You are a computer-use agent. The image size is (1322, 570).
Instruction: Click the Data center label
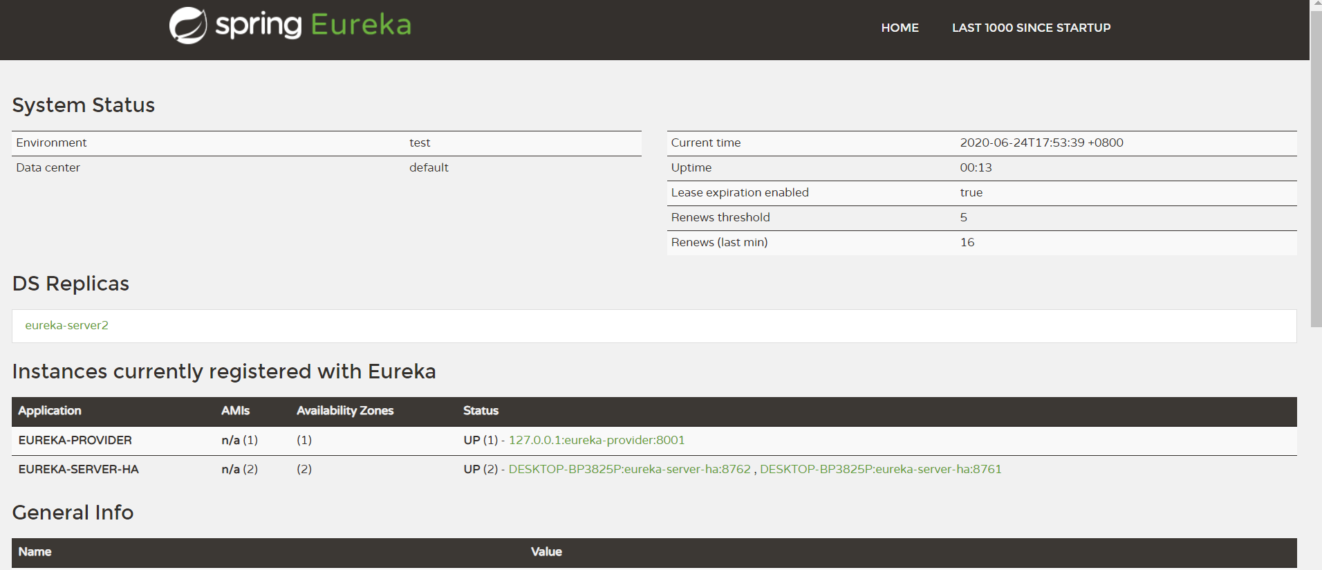(48, 167)
